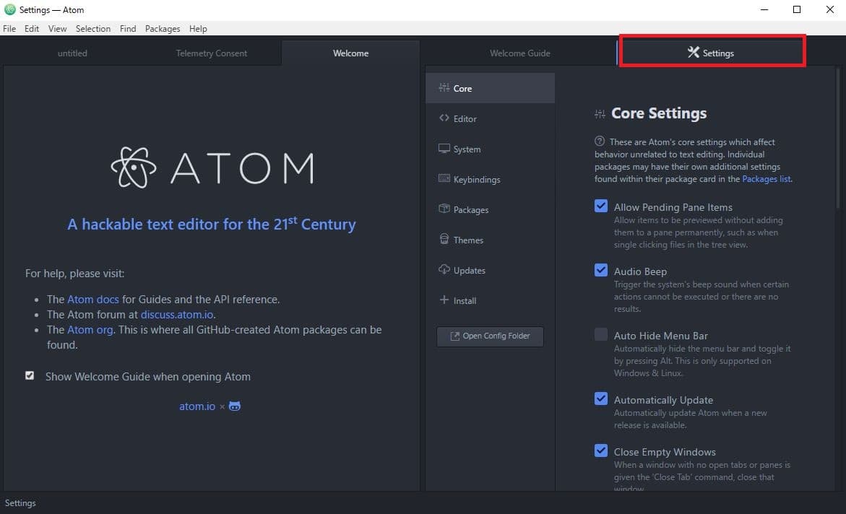Click the Keybindings keyboard icon
Image resolution: width=846 pixels, height=514 pixels.
[x=444, y=179]
